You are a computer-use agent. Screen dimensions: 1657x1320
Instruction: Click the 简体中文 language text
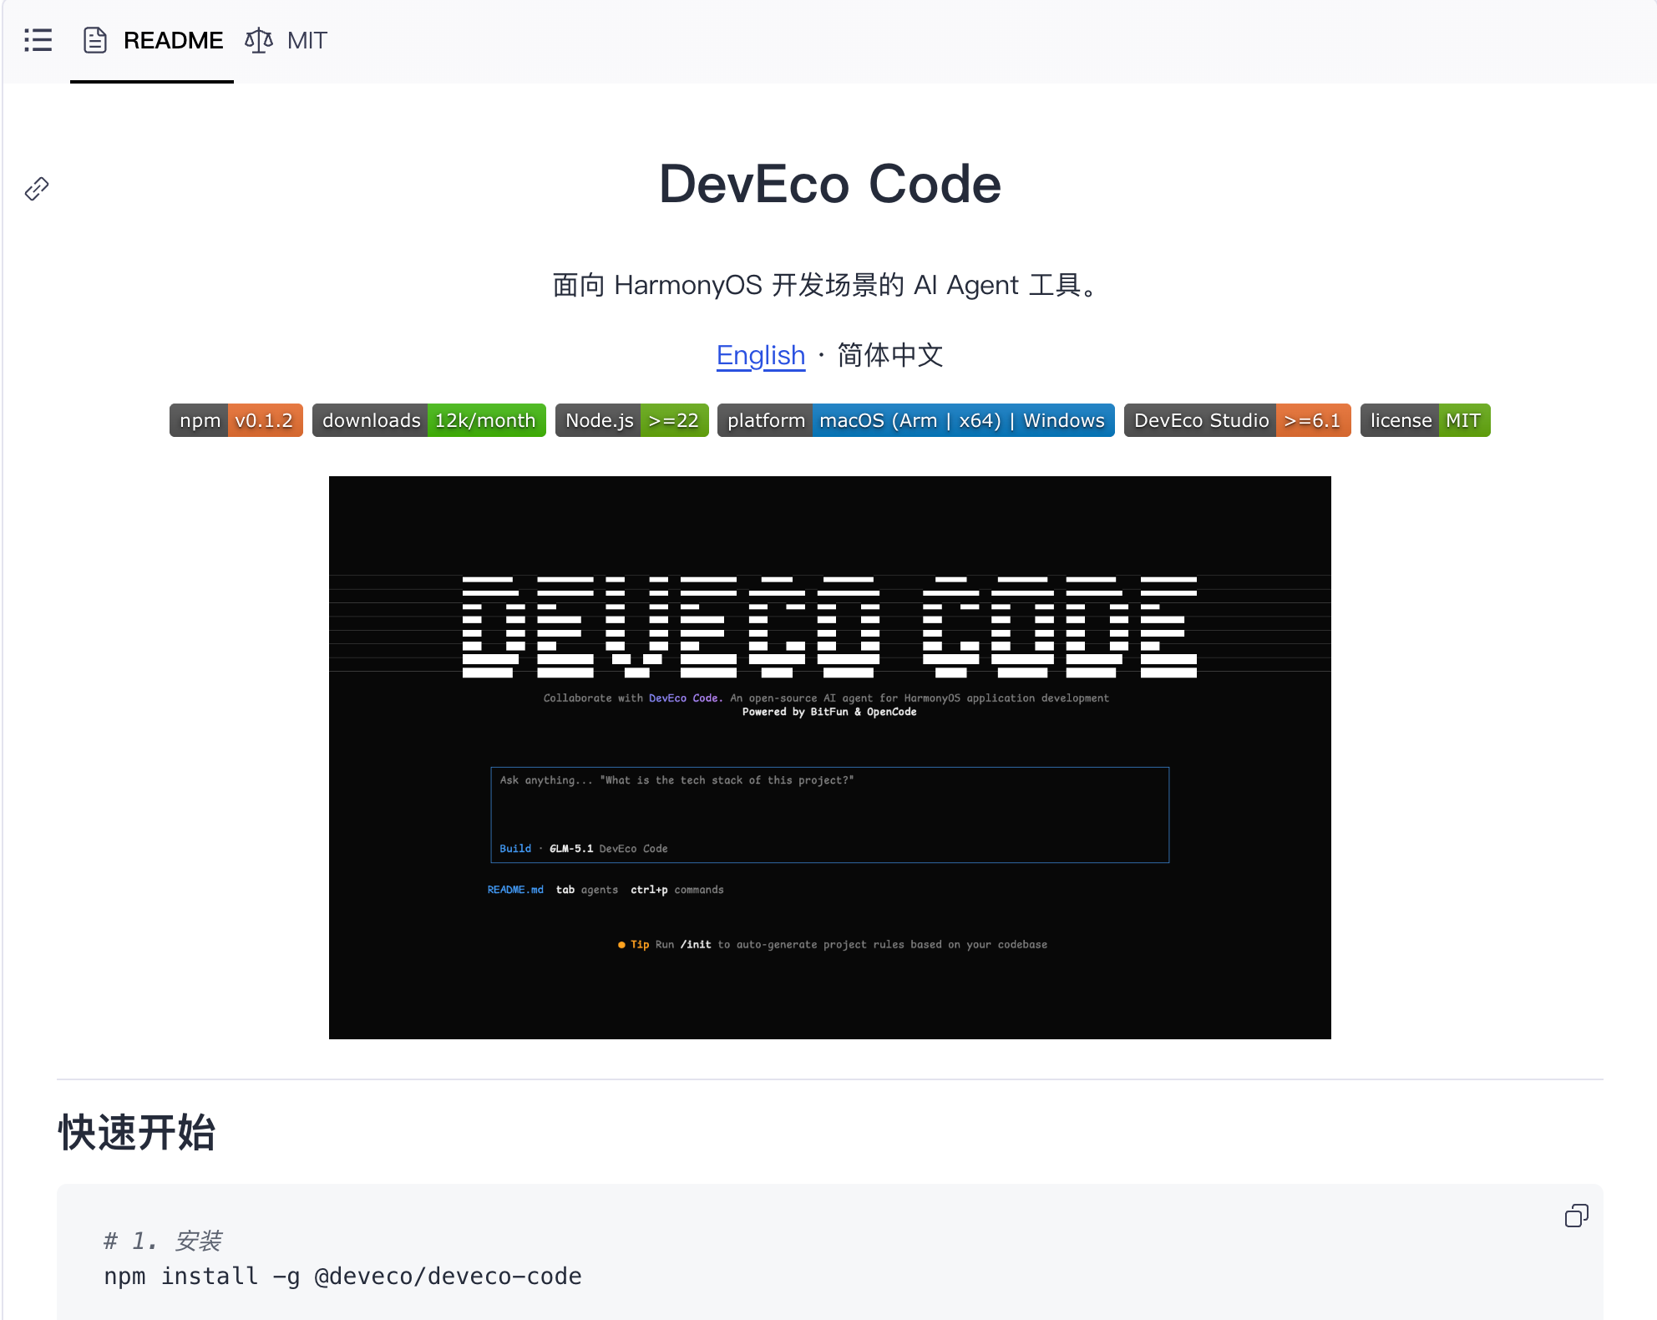(890, 355)
